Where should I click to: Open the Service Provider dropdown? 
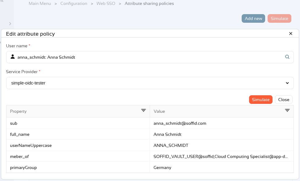[x=150, y=83]
